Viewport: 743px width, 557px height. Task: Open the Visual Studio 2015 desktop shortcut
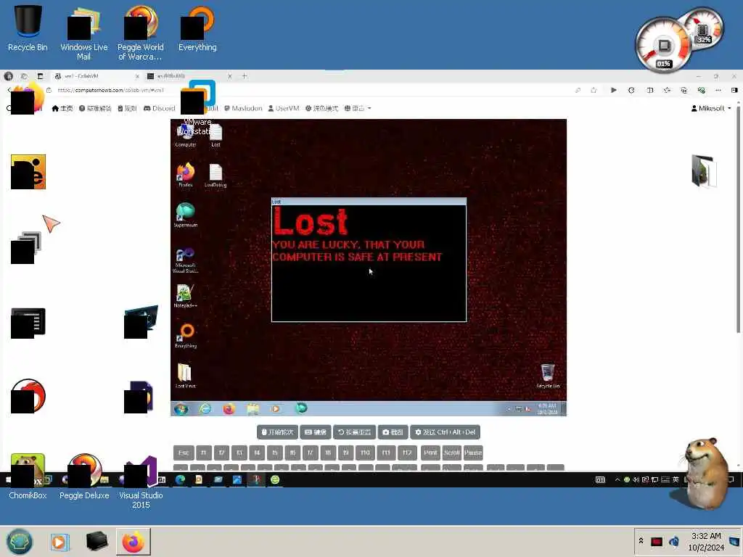(140, 481)
